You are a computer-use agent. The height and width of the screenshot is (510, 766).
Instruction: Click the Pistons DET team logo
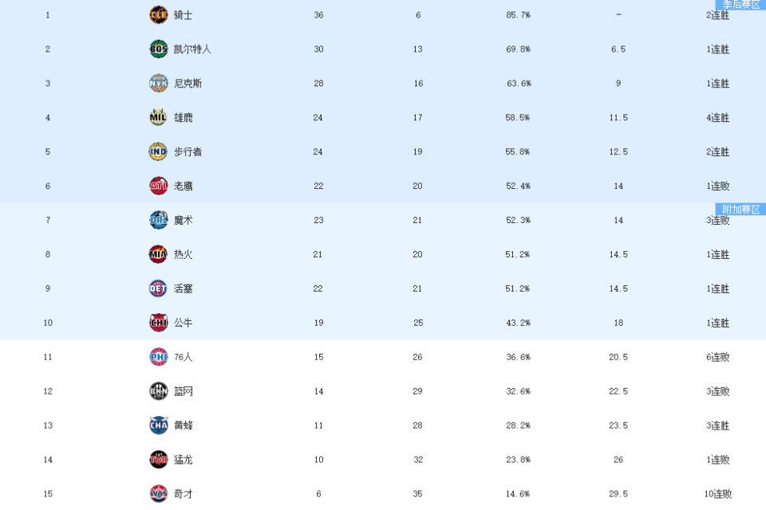coord(158,288)
